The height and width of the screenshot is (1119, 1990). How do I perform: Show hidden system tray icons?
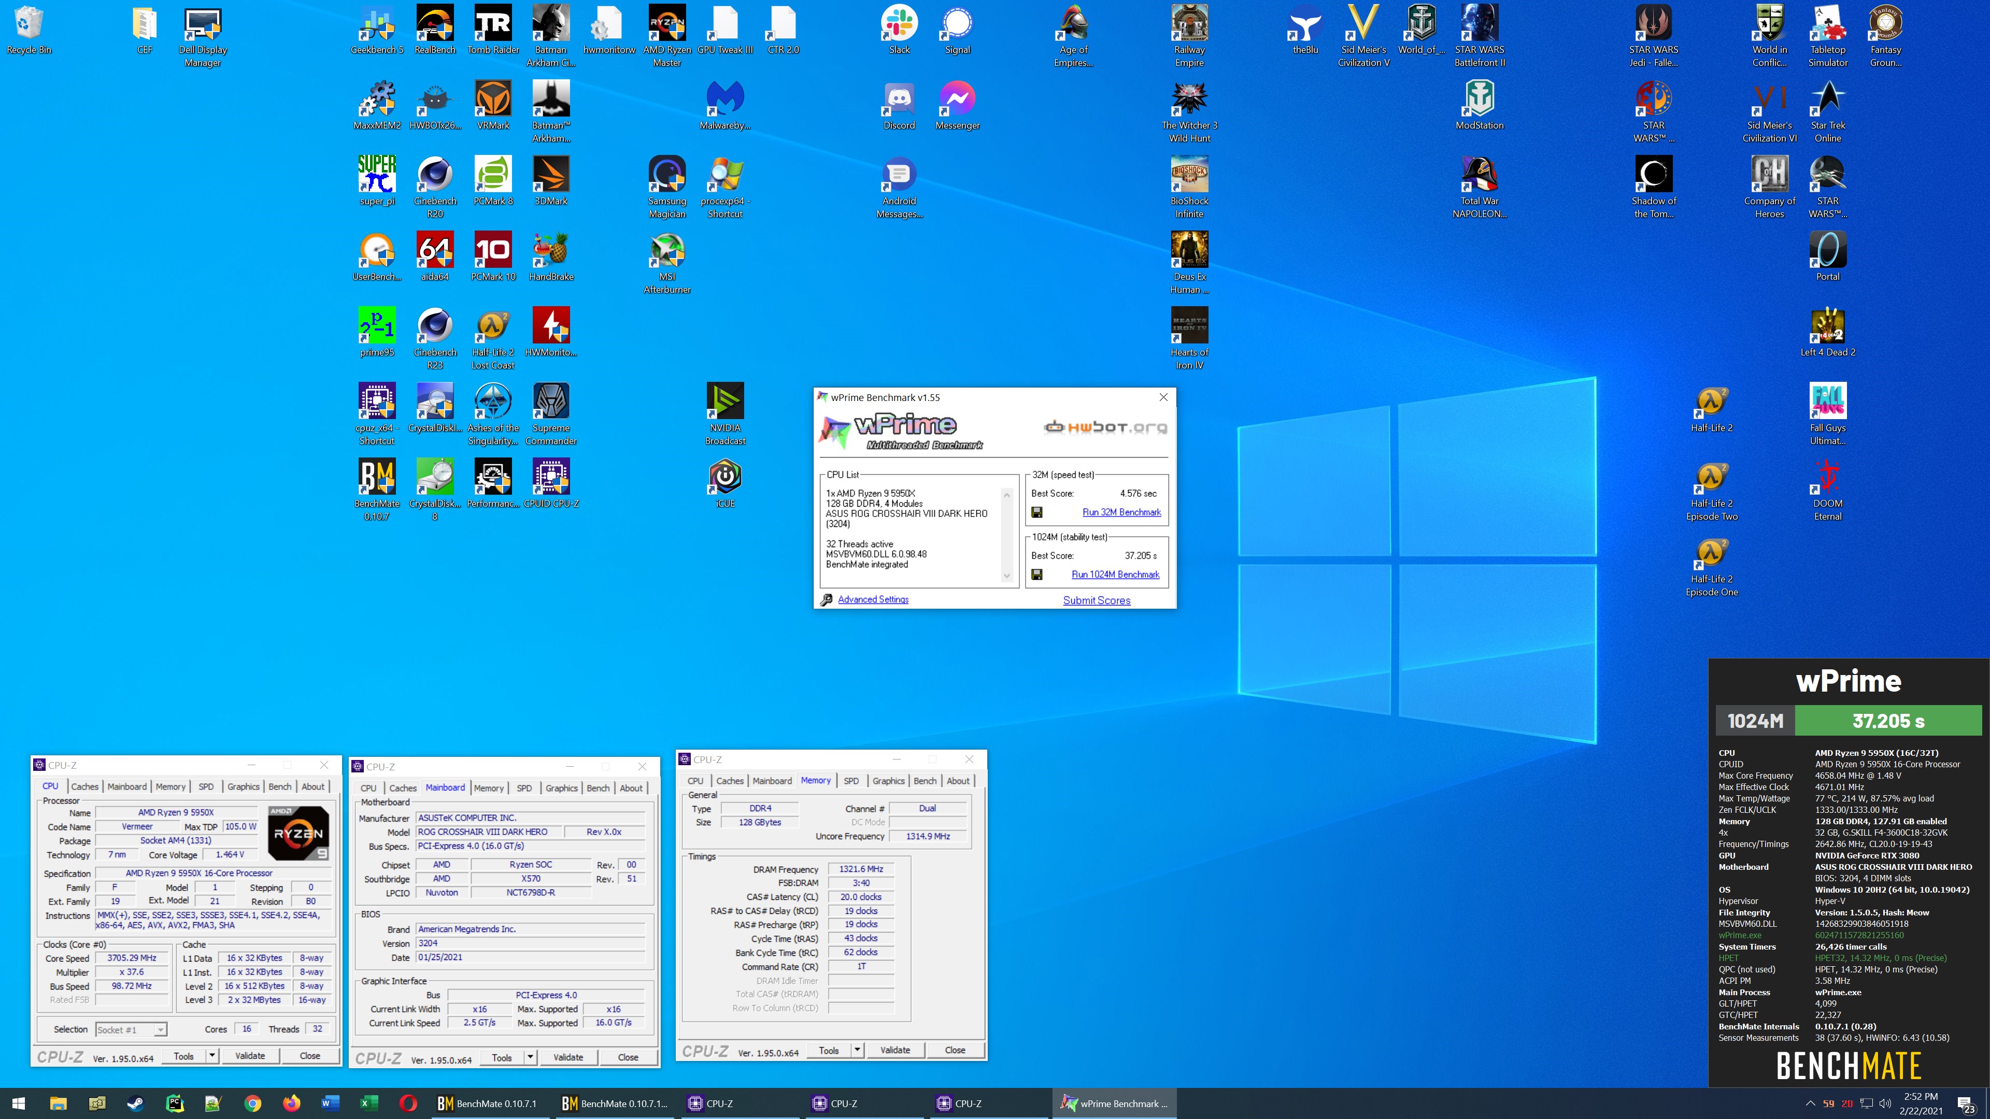click(1810, 1103)
